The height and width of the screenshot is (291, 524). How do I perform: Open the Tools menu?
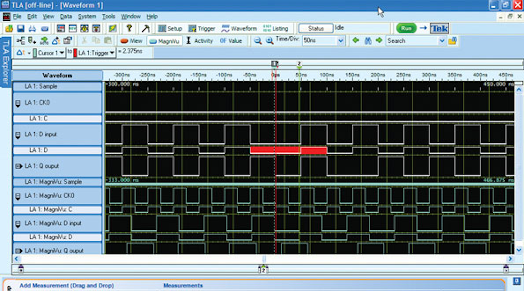108,16
